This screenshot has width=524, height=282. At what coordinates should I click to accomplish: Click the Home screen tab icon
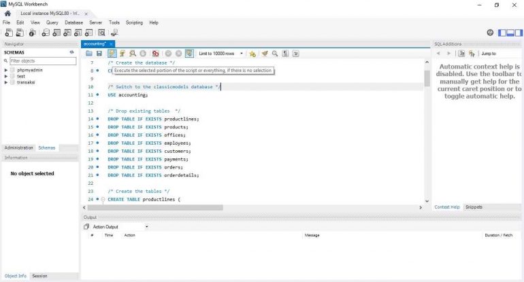pyautogui.click(x=7, y=14)
